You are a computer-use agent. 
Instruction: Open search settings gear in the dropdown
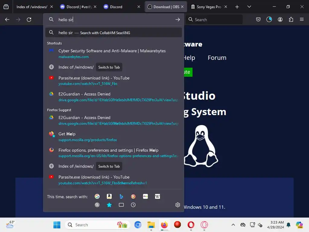(177, 205)
